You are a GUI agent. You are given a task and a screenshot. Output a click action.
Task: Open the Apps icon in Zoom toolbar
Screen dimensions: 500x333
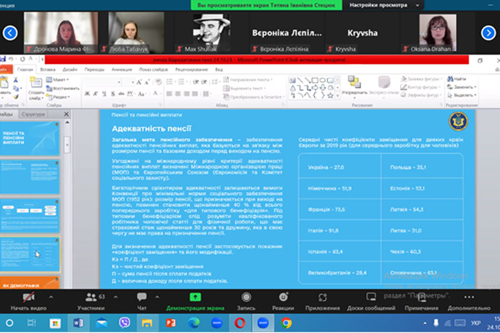click(x=322, y=297)
